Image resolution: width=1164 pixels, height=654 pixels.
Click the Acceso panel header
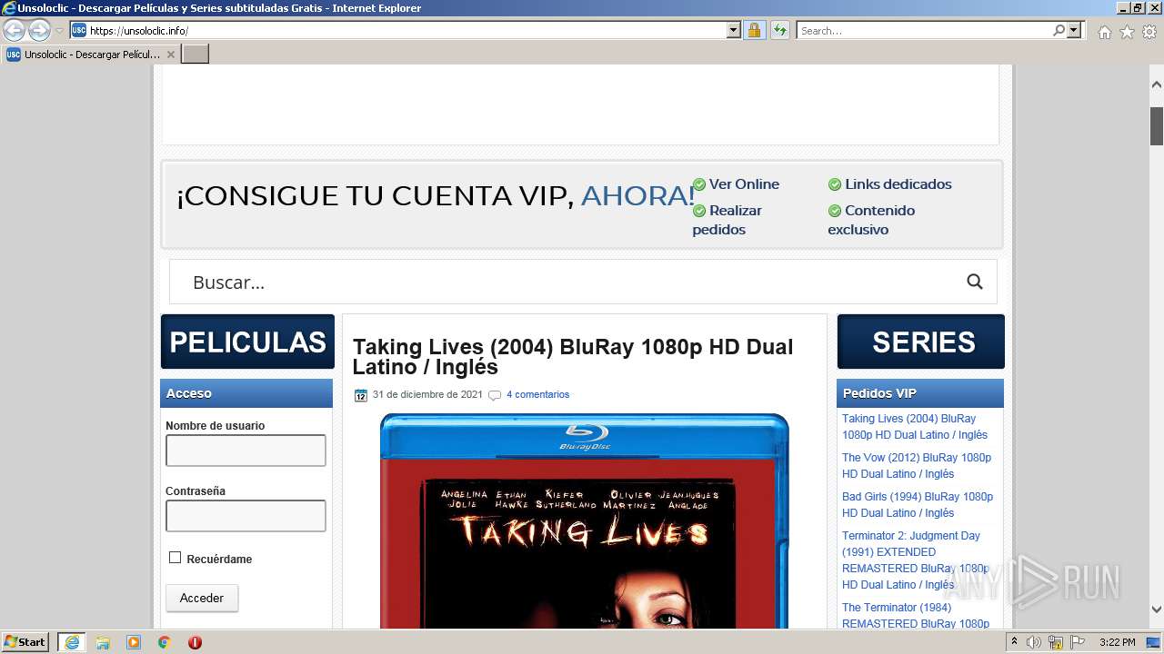click(246, 393)
